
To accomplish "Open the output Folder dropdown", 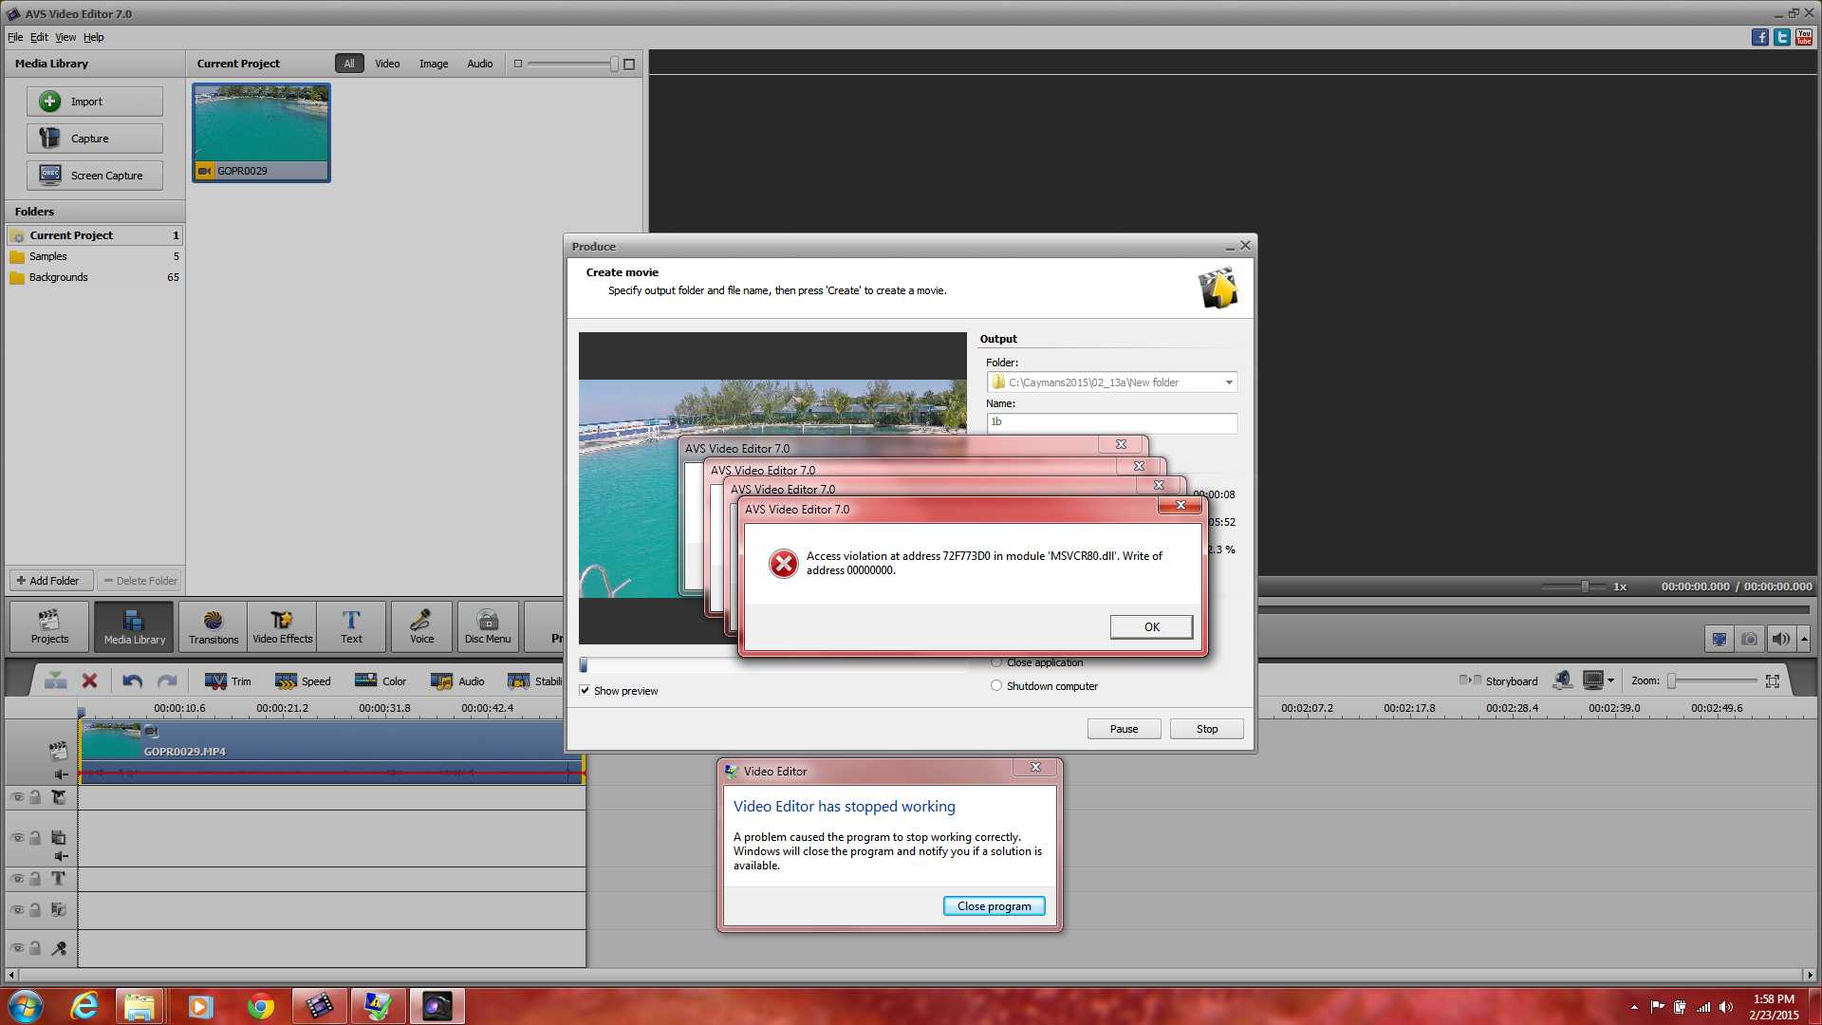I will (1229, 382).
